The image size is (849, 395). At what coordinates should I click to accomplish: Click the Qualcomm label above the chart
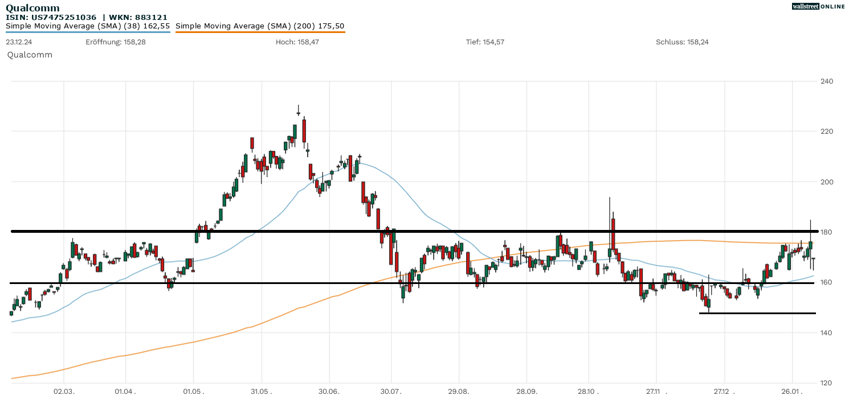pos(29,55)
